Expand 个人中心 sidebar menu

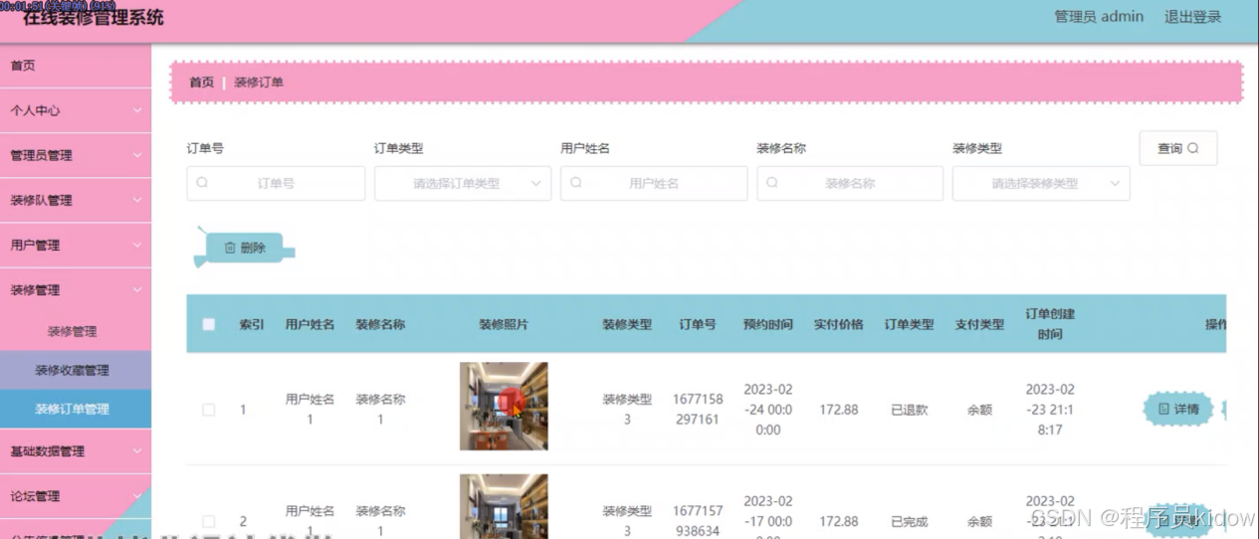coord(76,110)
